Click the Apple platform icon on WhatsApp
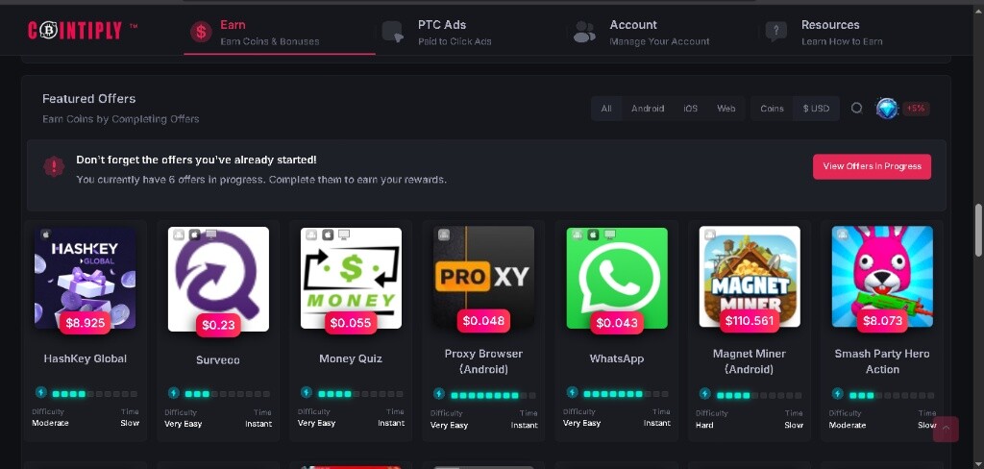The width and height of the screenshot is (984, 469). coord(592,234)
